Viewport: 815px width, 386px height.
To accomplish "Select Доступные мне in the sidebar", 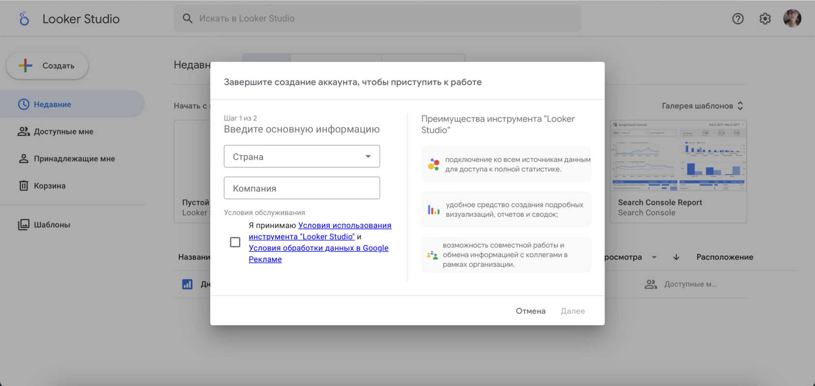I will click(x=72, y=131).
